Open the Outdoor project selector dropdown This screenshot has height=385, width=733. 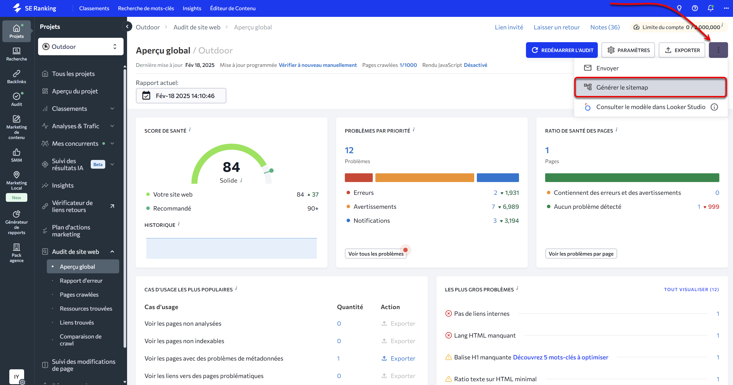coord(81,47)
